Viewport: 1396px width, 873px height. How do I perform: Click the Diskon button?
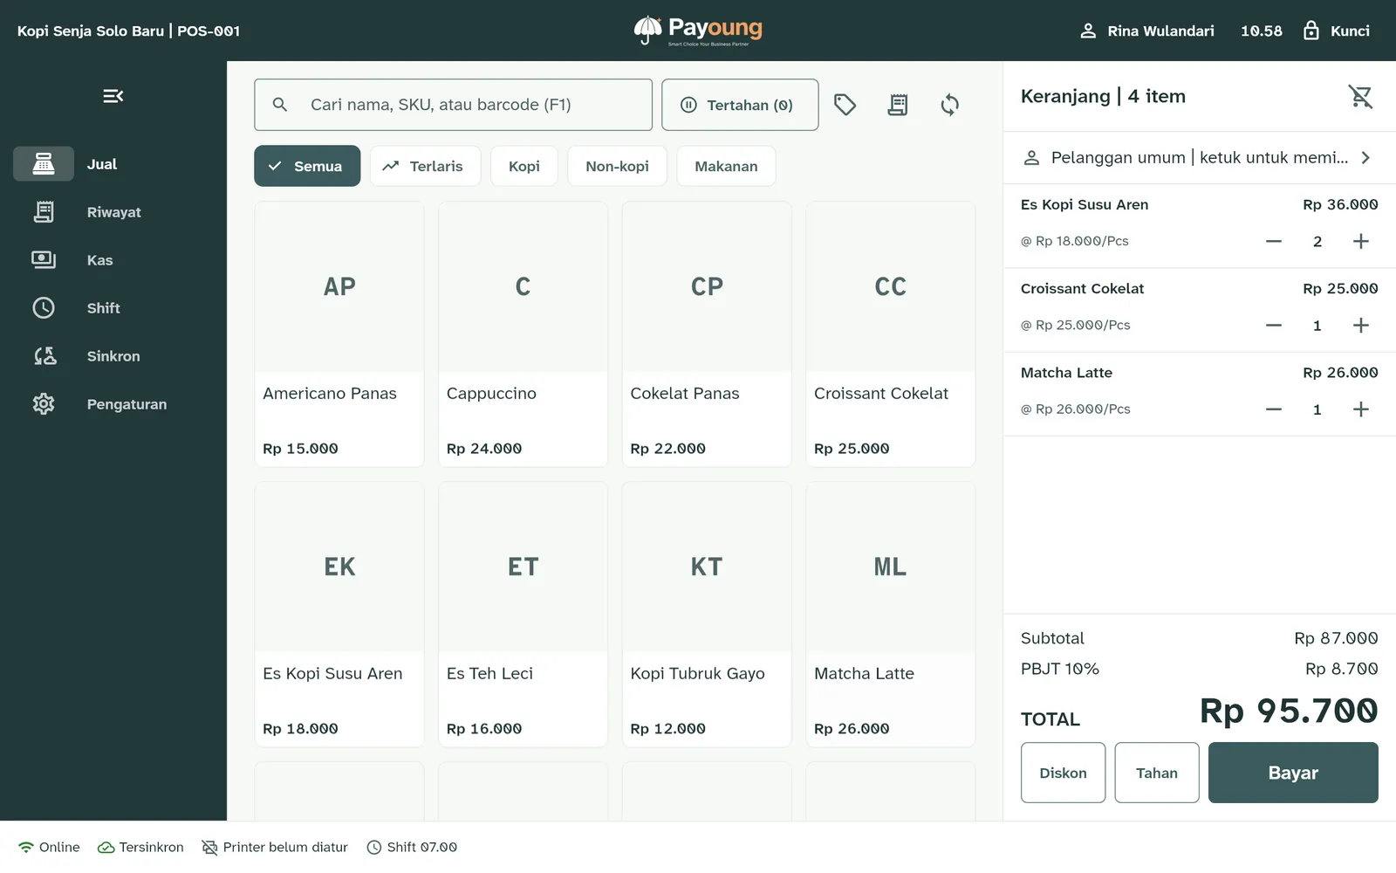tap(1063, 773)
